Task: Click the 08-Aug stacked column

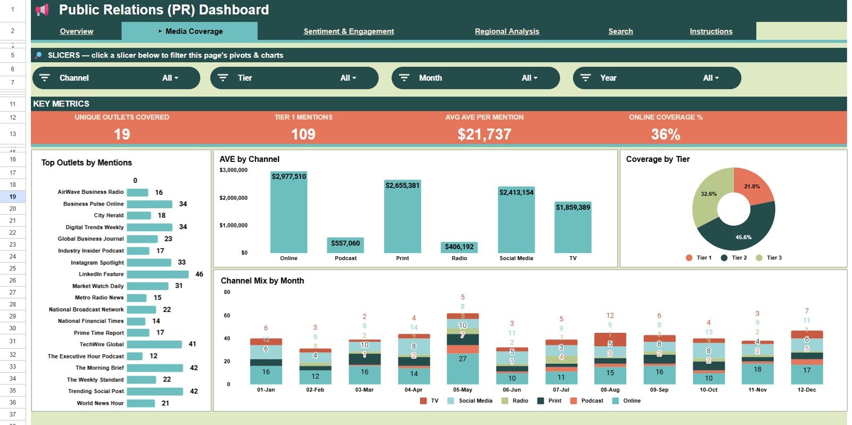Action: click(x=610, y=358)
